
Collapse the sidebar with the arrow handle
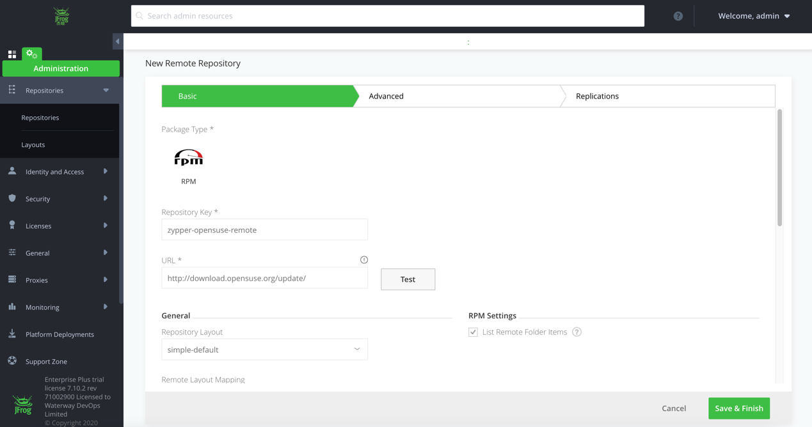[x=118, y=42]
